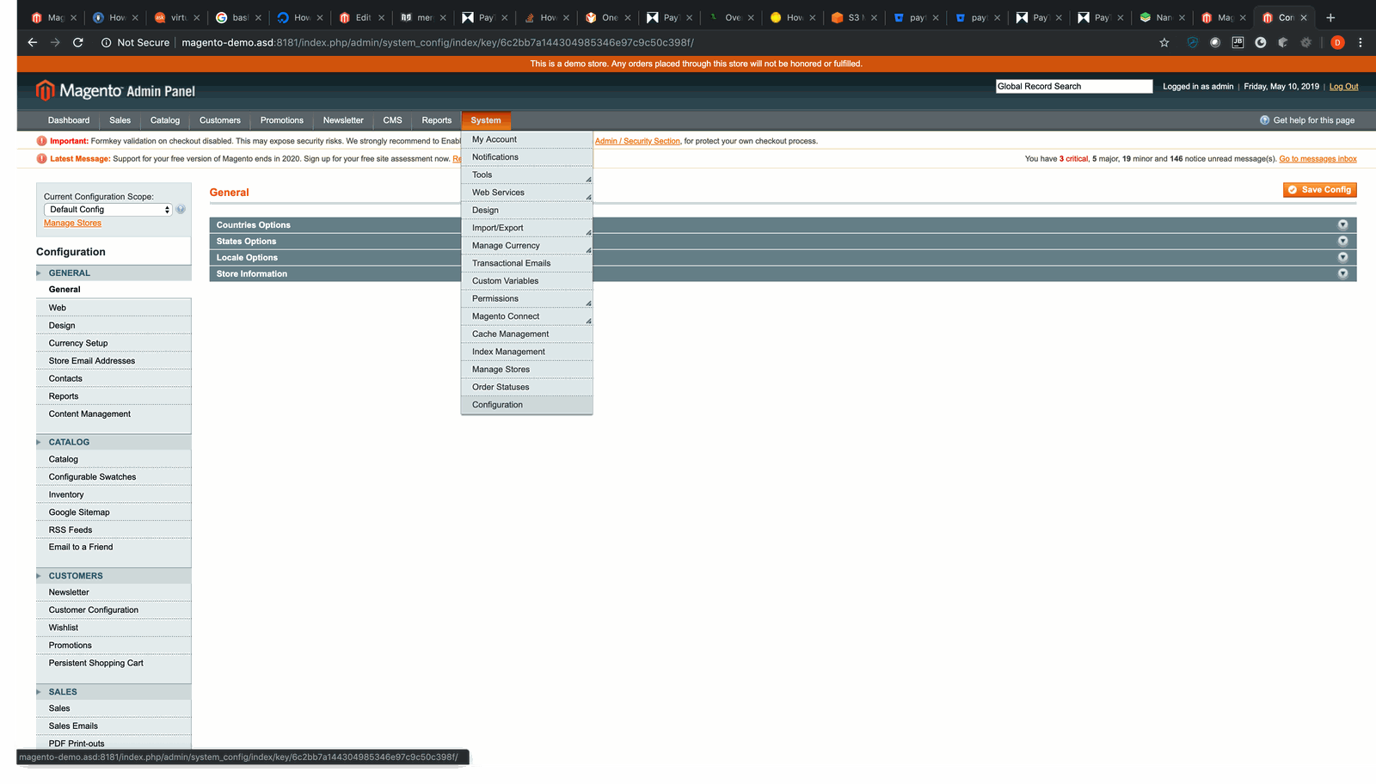Click the Save Config button
The image size is (1376, 784).
pyautogui.click(x=1320, y=190)
